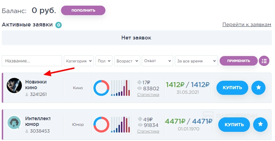Screen dimensions: 275x141
Task: Open the Новинки кино avatar
Action: point(14,85)
